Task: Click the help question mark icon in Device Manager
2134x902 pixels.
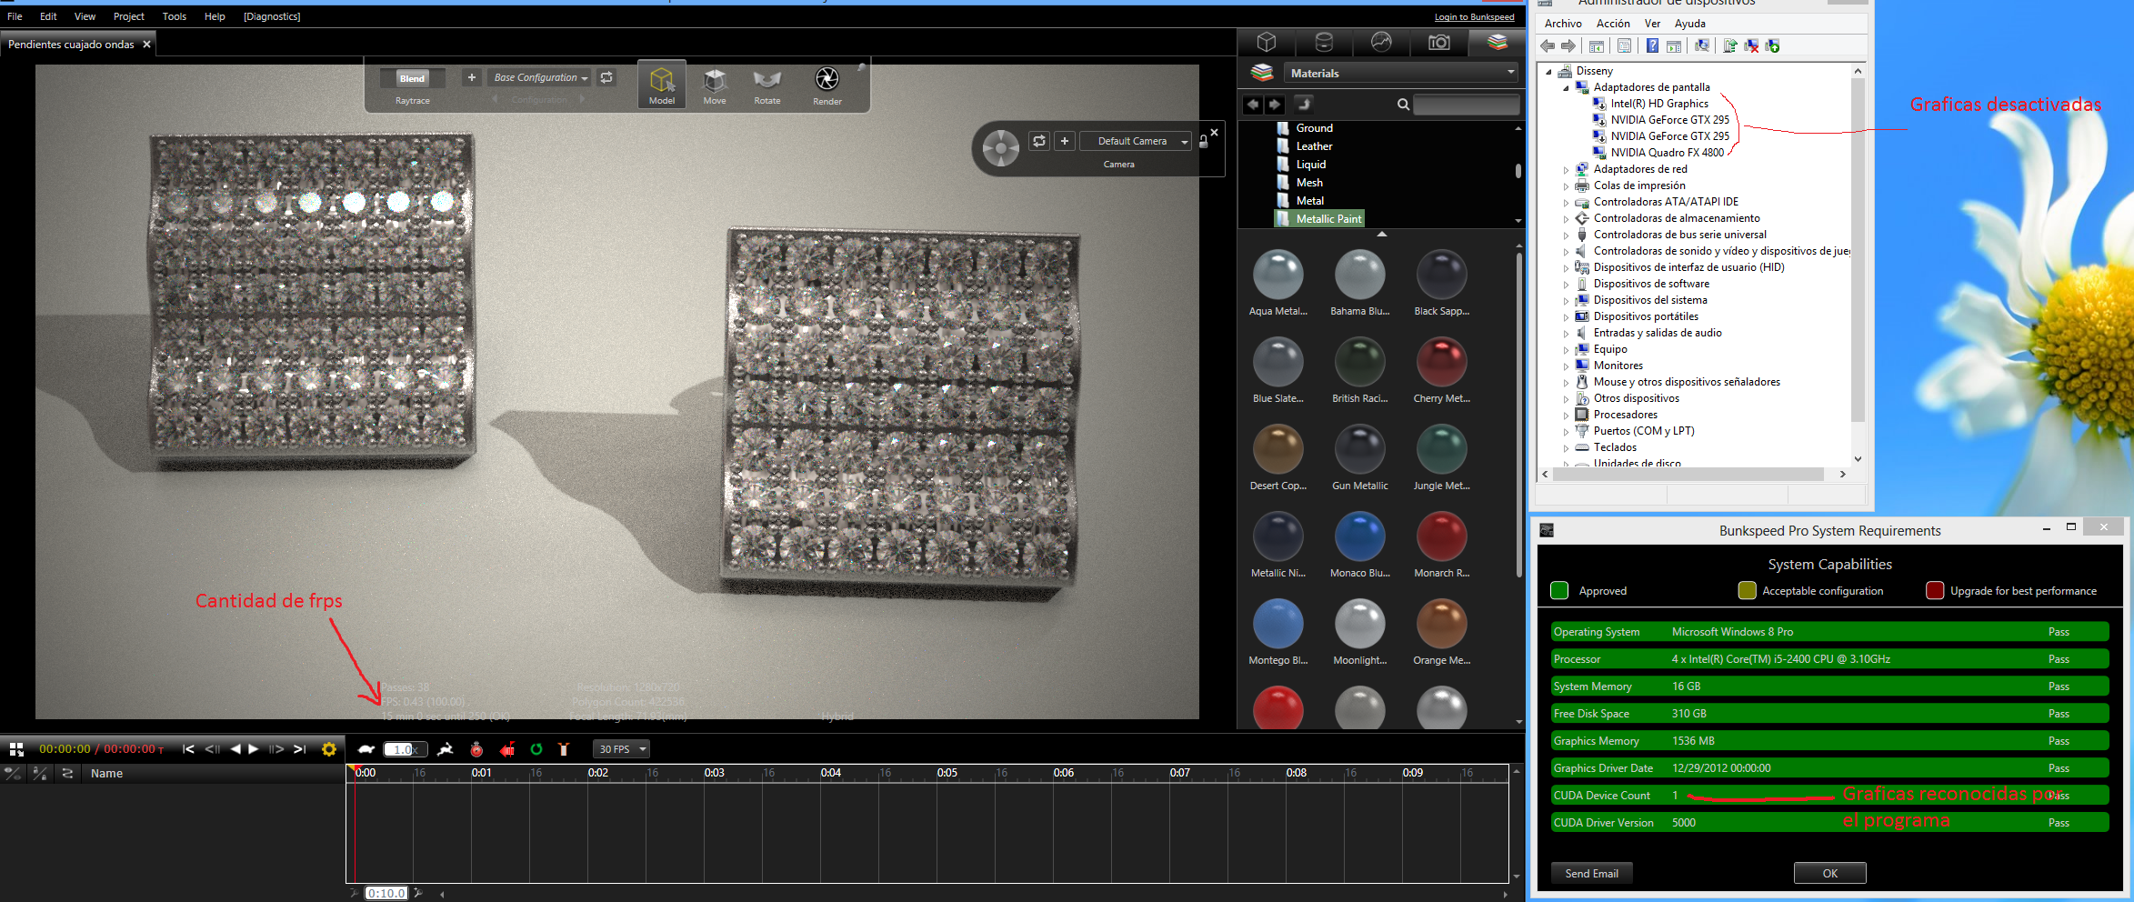Action: pos(1652,46)
